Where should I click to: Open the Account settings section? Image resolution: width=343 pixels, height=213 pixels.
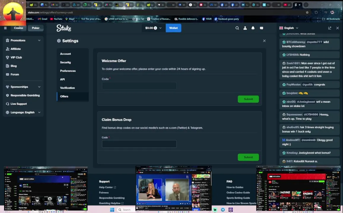pos(73,54)
